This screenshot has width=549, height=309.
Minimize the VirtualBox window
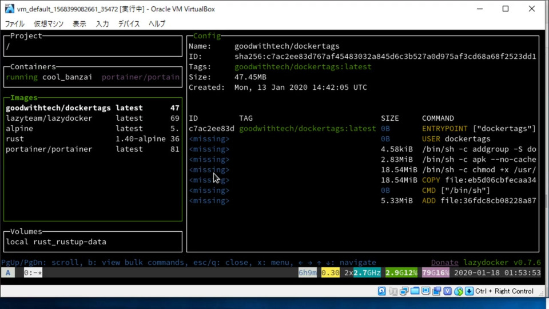pyautogui.click(x=480, y=9)
